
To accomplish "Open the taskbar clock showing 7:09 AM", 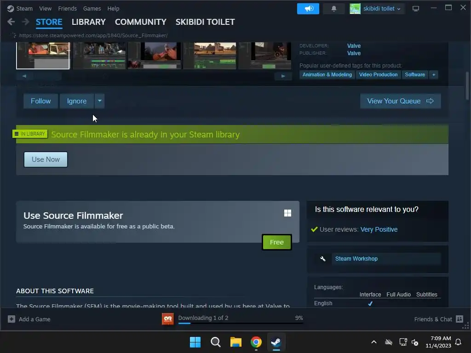I will click(x=438, y=342).
